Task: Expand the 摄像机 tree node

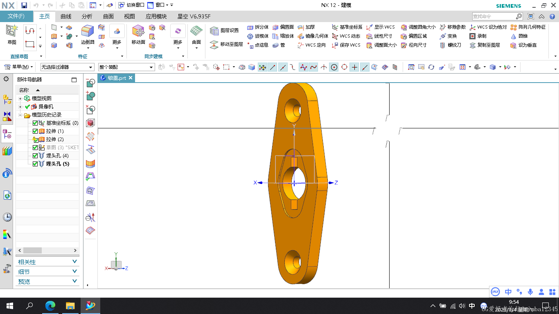Action: pyautogui.click(x=20, y=107)
